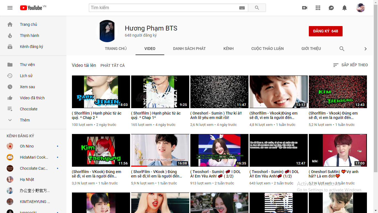Click the red watch progress bar on 16:08 thumbnail

139,166
